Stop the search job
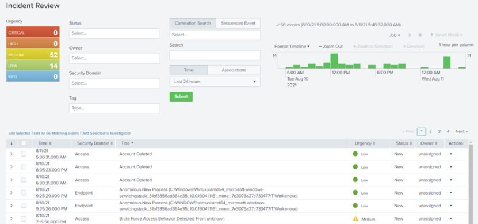The image size is (478, 224). click(420, 35)
